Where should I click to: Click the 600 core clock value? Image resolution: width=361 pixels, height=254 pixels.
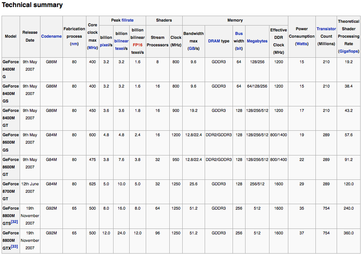click(93, 135)
